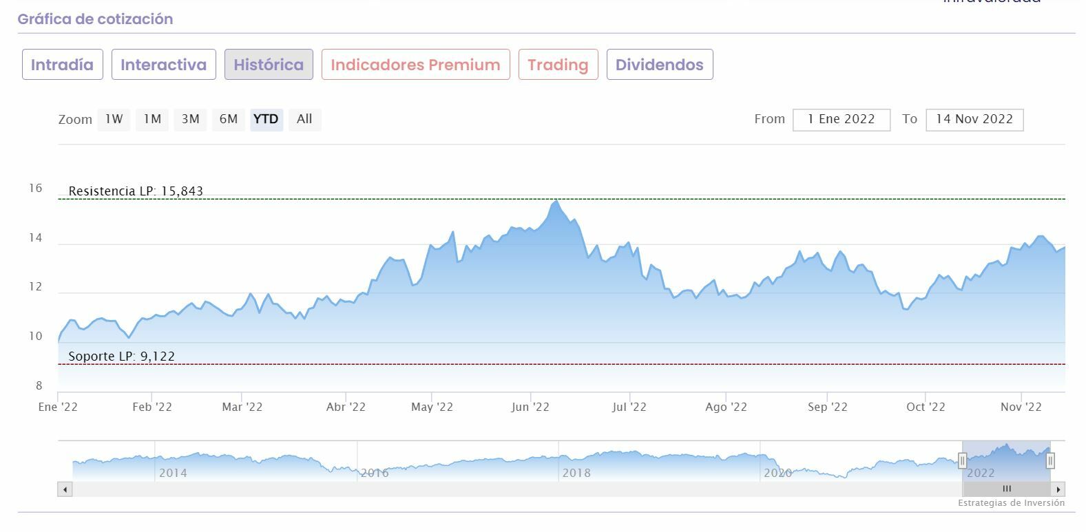Open the Intradía chart tab
1086x532 pixels.
[62, 65]
